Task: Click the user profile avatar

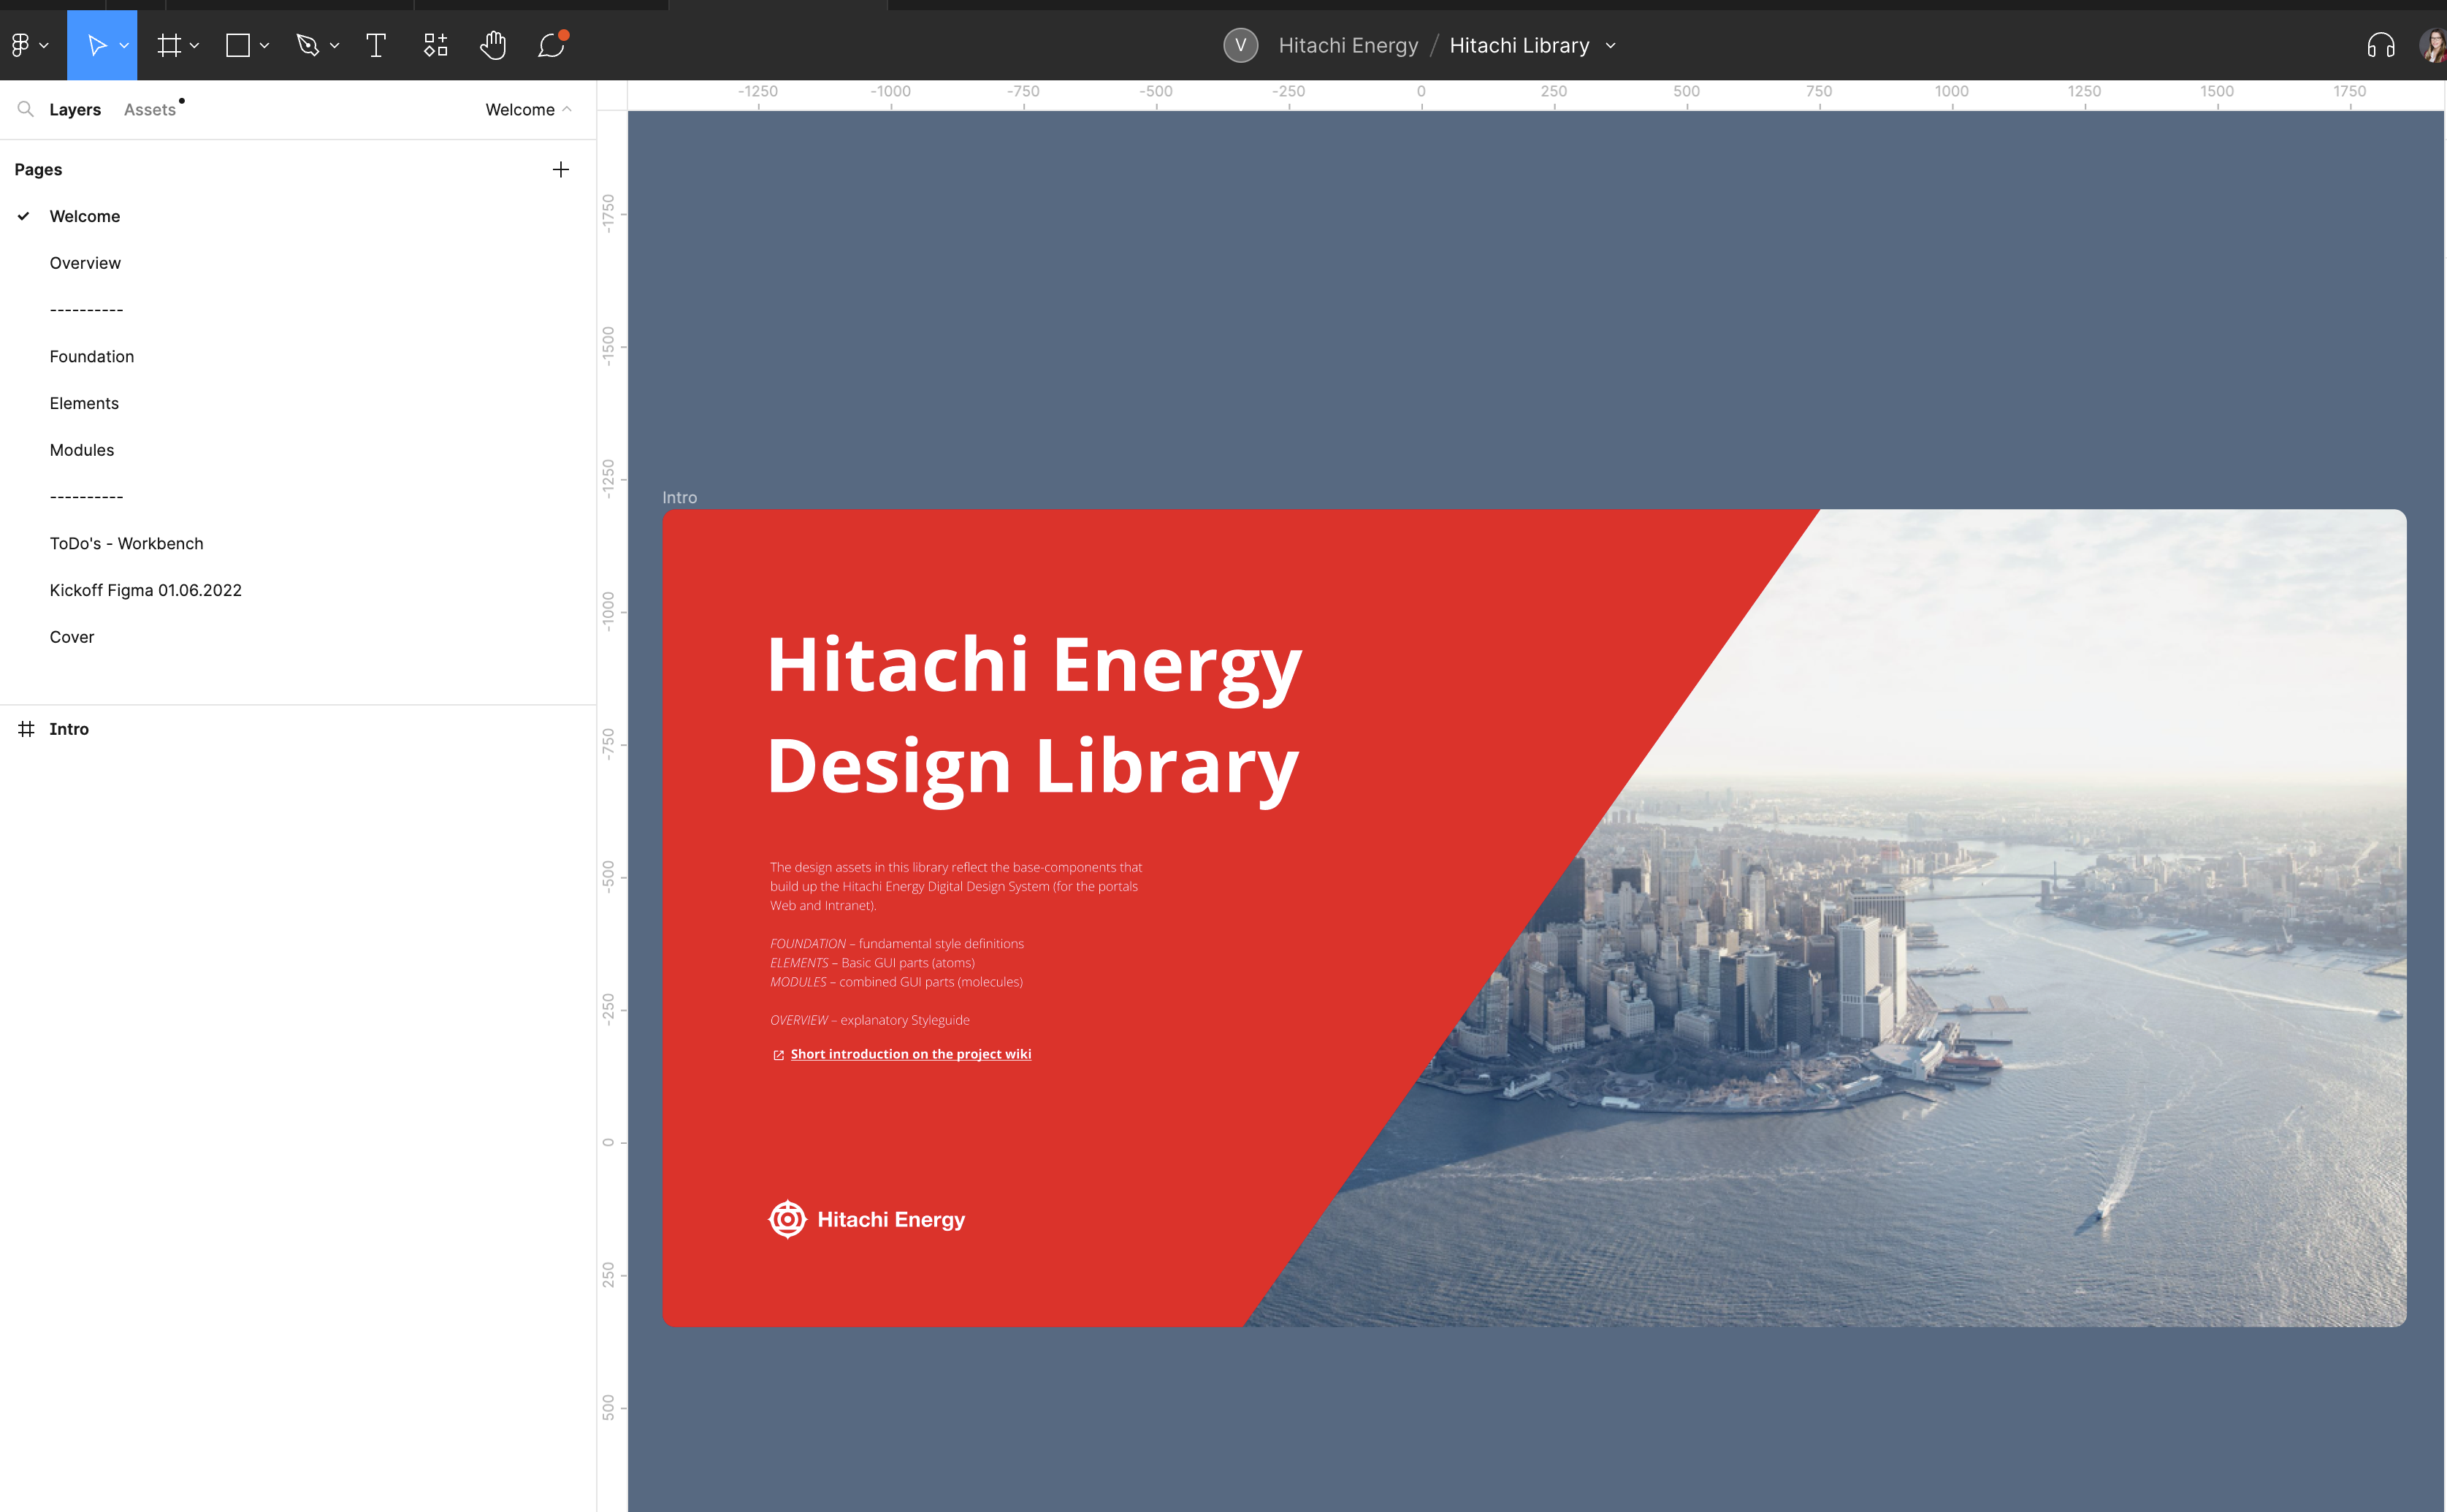Action: point(2433,45)
